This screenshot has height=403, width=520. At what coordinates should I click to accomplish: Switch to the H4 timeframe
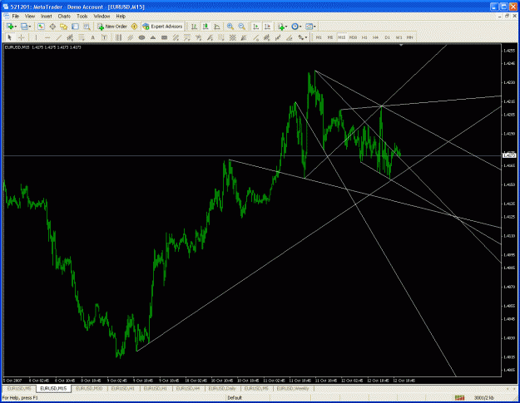click(x=375, y=37)
